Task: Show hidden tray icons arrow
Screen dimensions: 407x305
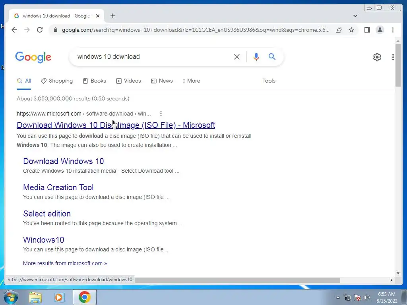Action: point(338,297)
